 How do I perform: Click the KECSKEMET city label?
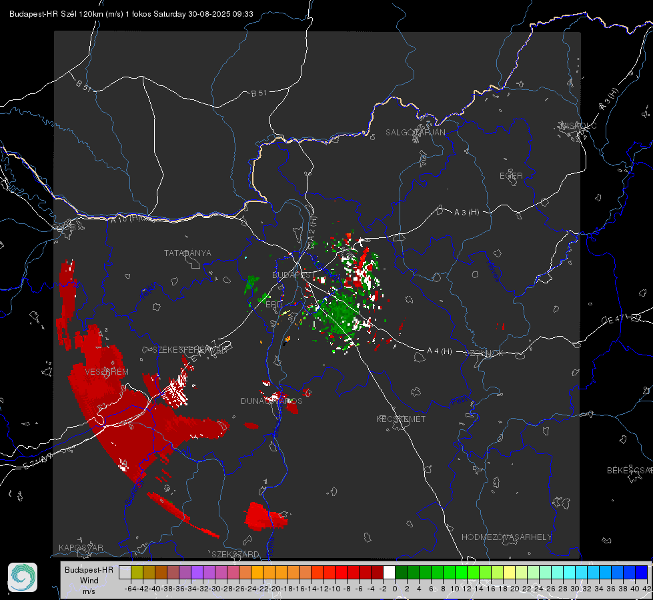pyautogui.click(x=401, y=419)
